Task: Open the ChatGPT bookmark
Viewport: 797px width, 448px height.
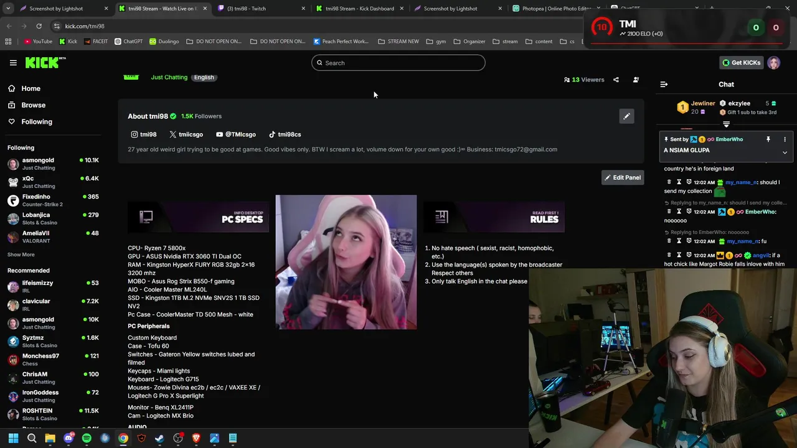Action: [x=128, y=42]
